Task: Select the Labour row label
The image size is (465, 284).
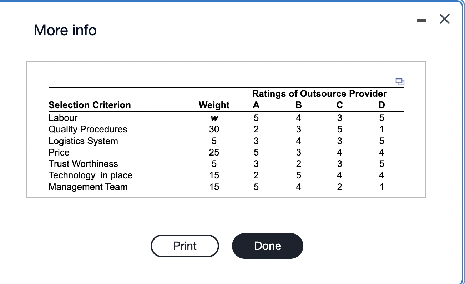Action: coord(63,118)
